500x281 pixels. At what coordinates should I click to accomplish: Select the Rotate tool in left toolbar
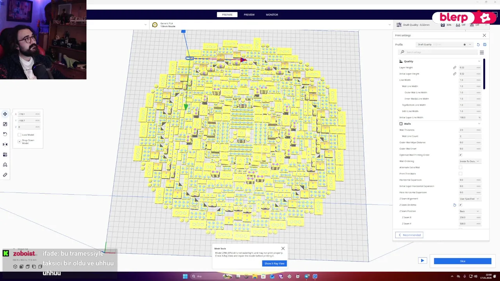5,134
